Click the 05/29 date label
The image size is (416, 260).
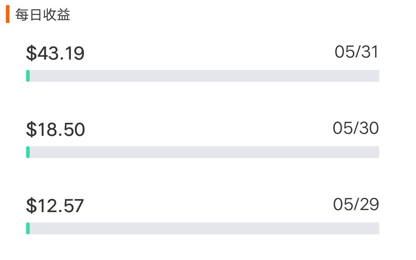356,204
